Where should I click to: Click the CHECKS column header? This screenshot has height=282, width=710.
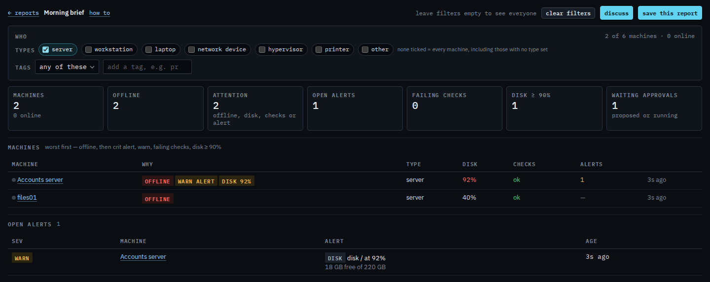click(524, 164)
